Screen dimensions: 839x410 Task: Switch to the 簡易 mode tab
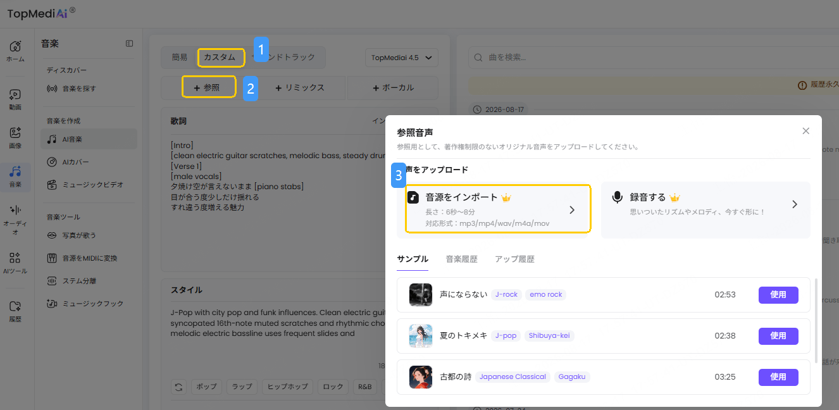180,58
